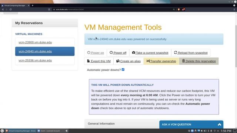This screenshot has width=237, height=133.
Task: Click the Power on button
Action: [96, 53]
